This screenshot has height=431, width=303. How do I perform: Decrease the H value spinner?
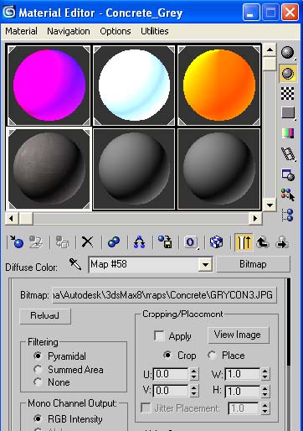tap(265, 394)
